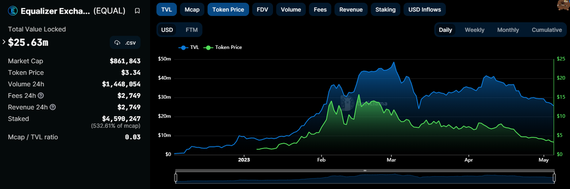Click the Mar label on the time axis
Viewport: 570px width, 189px height.
[391, 159]
